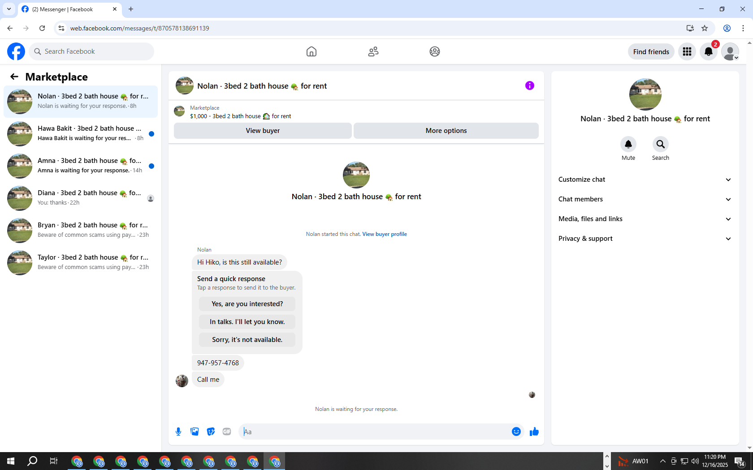Image resolution: width=753 pixels, height=470 pixels.
Task: Click More options button
Action: (446, 131)
